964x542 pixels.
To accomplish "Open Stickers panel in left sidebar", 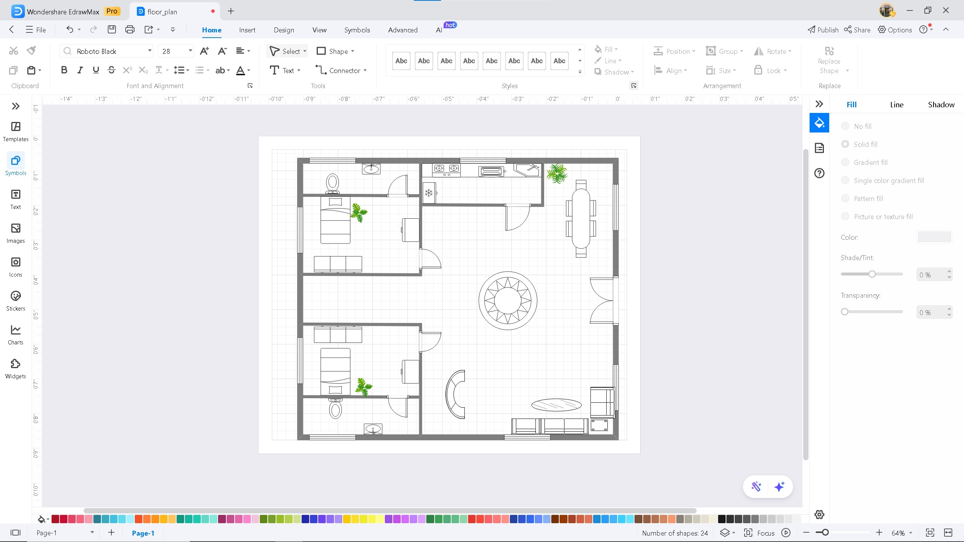I will click(x=15, y=301).
